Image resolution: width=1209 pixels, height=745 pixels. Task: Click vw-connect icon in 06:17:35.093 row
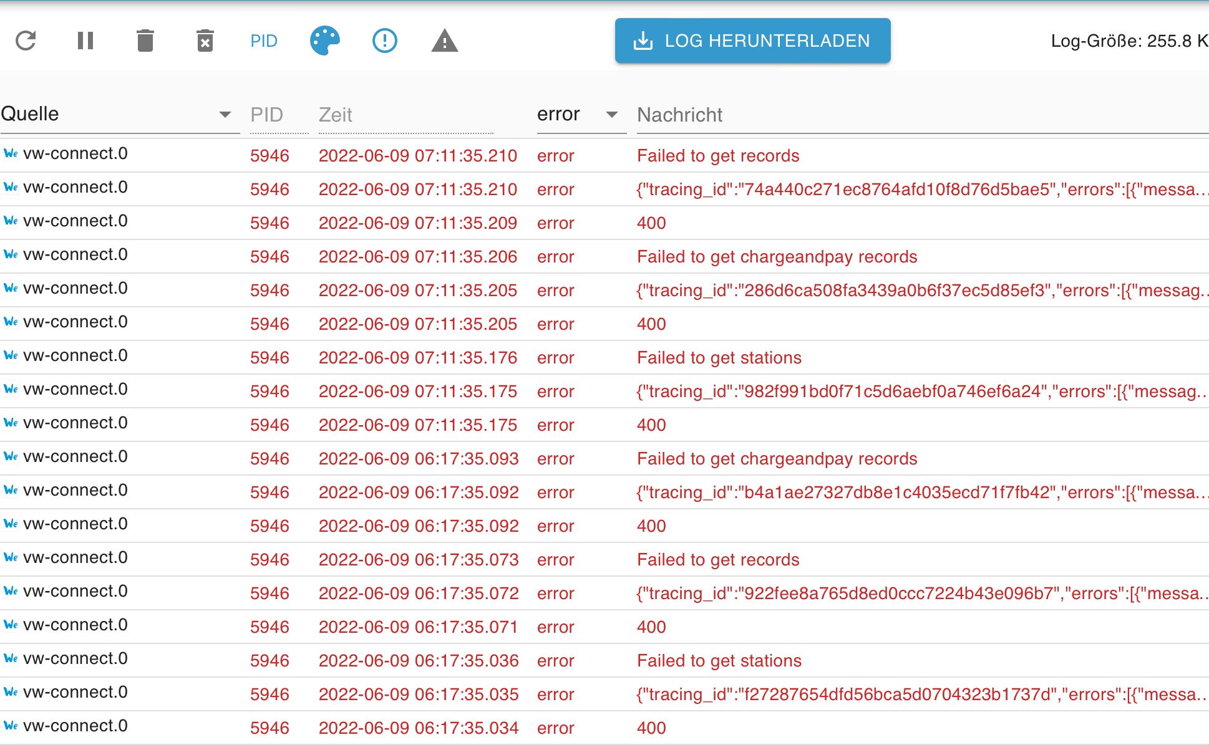click(x=11, y=456)
